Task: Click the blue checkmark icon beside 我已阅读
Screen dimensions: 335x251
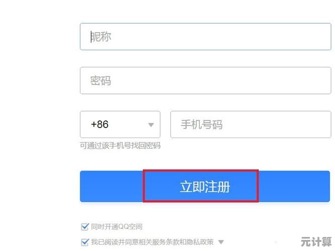Action: click(x=84, y=242)
